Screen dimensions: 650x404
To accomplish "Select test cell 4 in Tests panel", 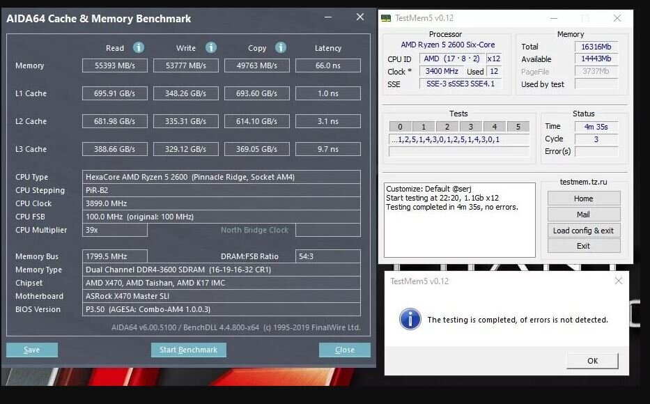I will [494, 126].
